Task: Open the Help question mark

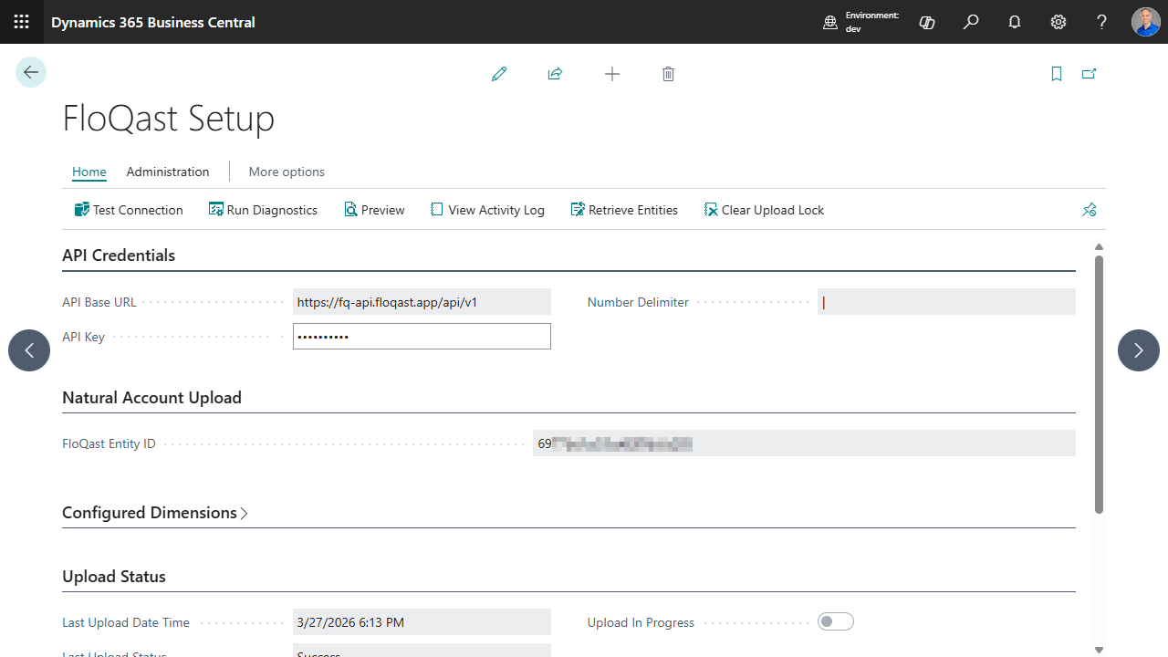Action: coord(1102,22)
